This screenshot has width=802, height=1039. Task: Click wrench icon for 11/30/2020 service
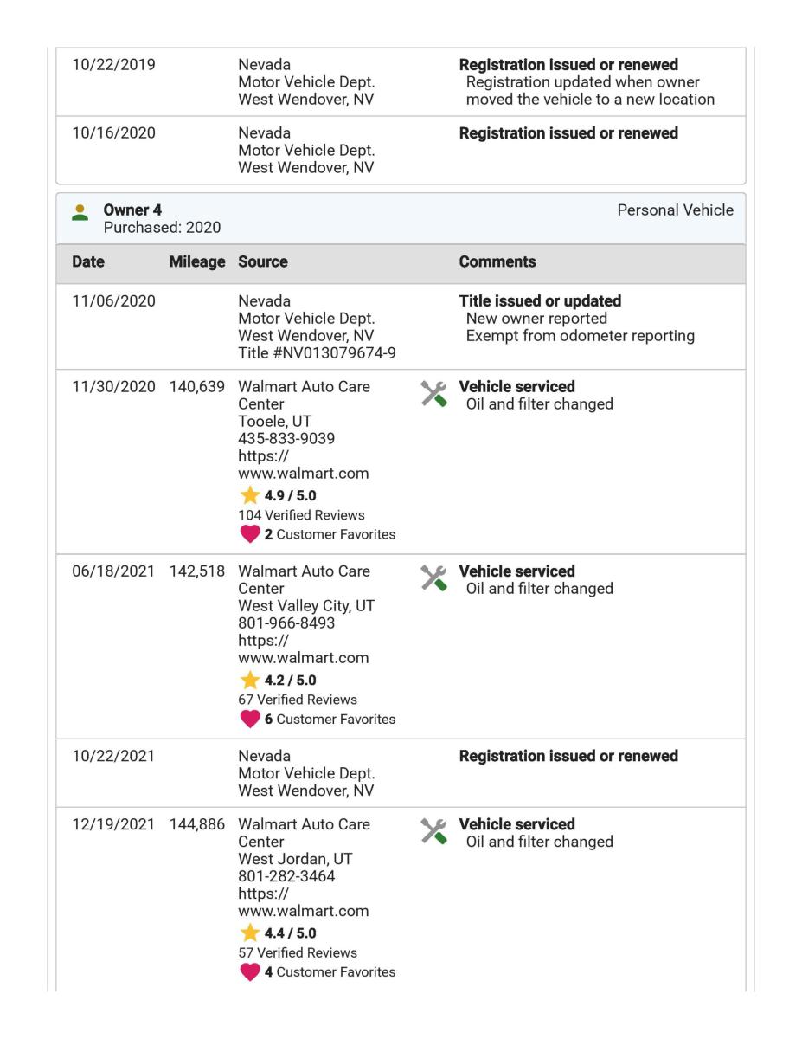coord(434,394)
